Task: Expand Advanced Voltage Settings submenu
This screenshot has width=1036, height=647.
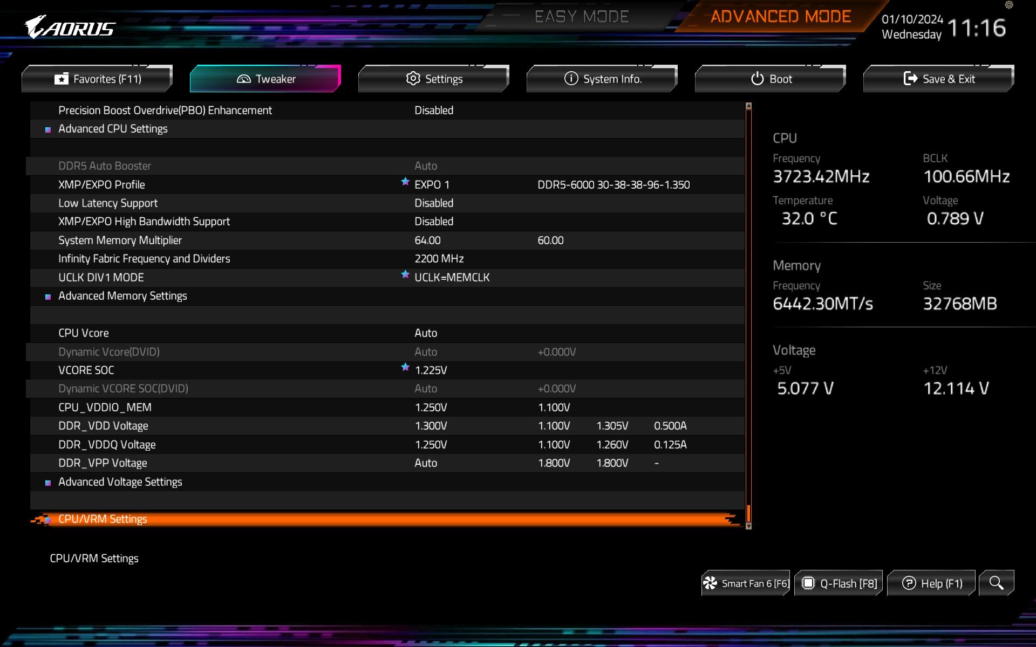Action: [x=387, y=482]
